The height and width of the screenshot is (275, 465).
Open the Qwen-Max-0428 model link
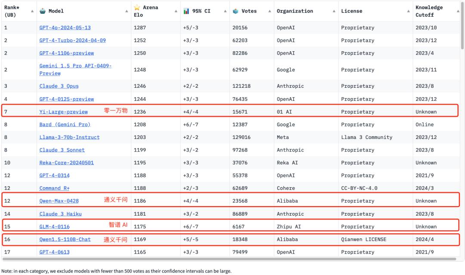pos(59,201)
